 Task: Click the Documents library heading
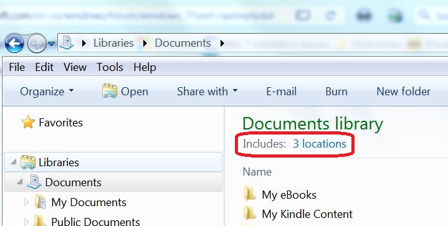pos(313,124)
